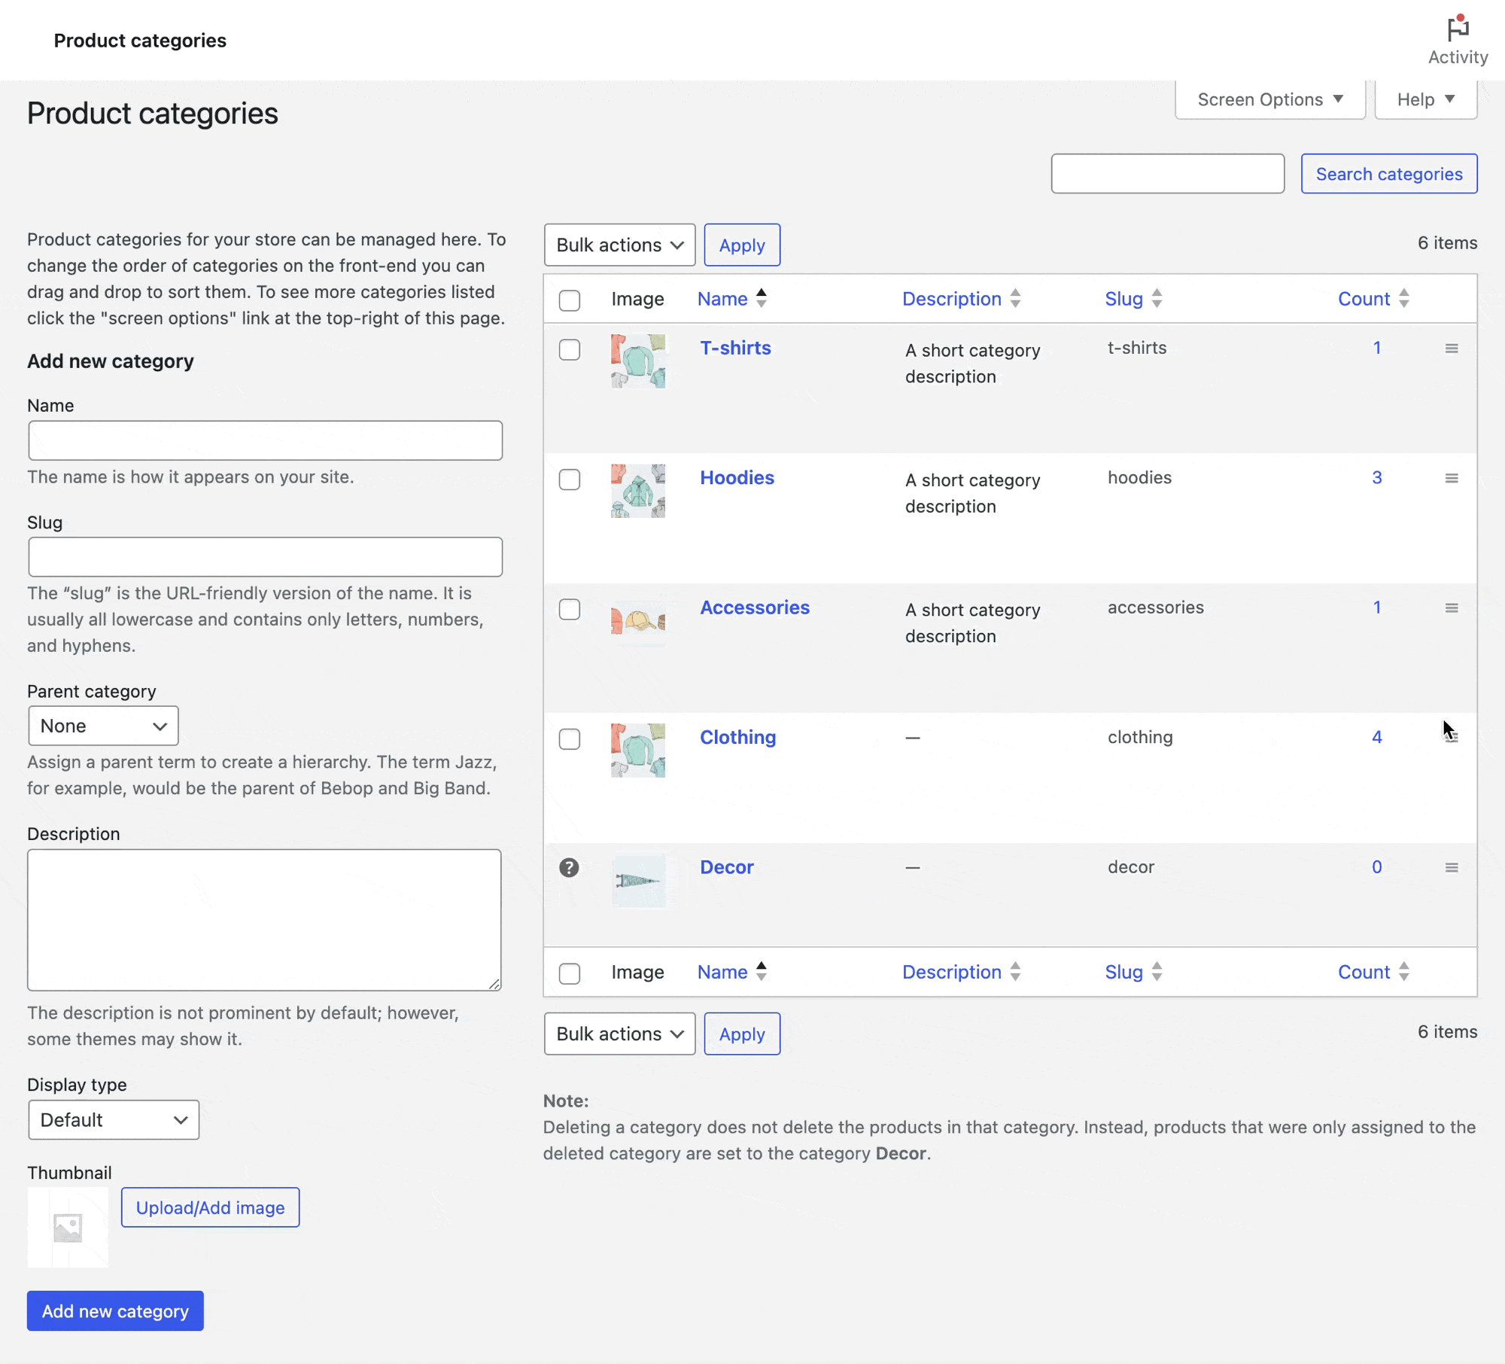Click the Description column sort arrows
The width and height of the screenshot is (1505, 1364).
[x=1017, y=298]
